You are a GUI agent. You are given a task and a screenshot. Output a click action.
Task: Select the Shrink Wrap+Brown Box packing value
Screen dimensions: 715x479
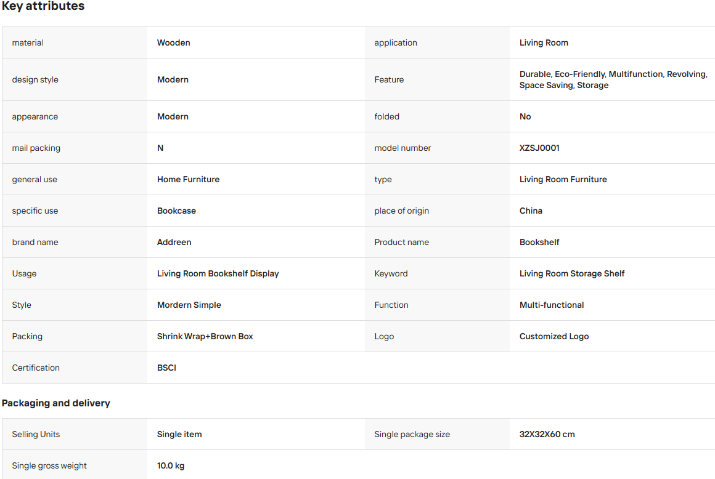click(205, 337)
